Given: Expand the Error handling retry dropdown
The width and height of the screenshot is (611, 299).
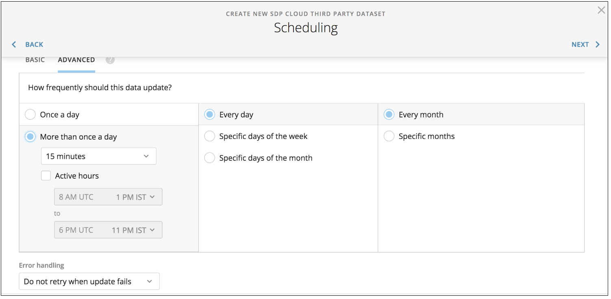Looking at the screenshot, I should click(x=89, y=282).
